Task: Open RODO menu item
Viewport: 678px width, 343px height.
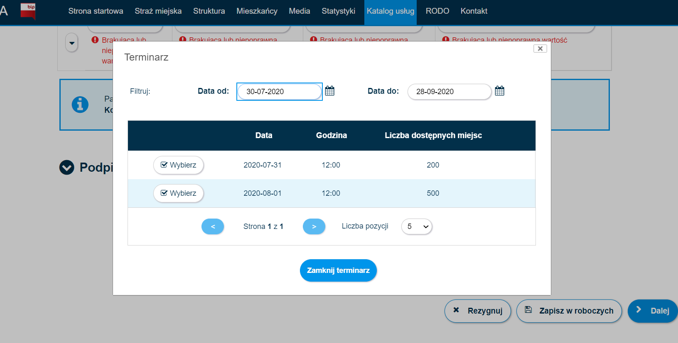Action: pyautogui.click(x=437, y=11)
